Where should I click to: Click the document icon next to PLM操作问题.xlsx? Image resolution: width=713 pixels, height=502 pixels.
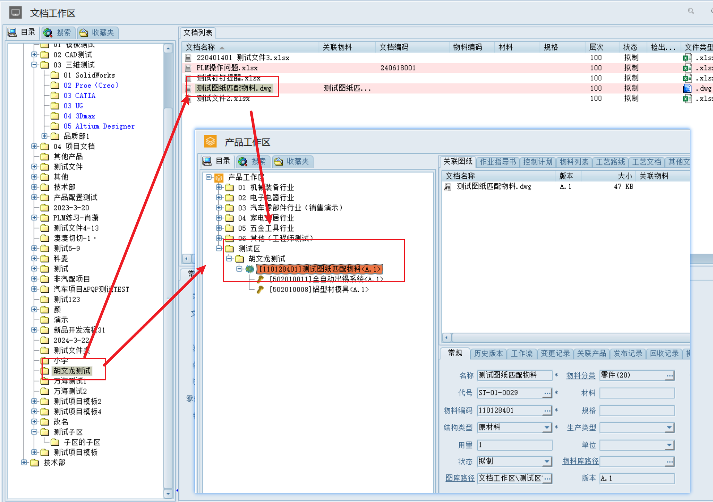[x=188, y=68]
